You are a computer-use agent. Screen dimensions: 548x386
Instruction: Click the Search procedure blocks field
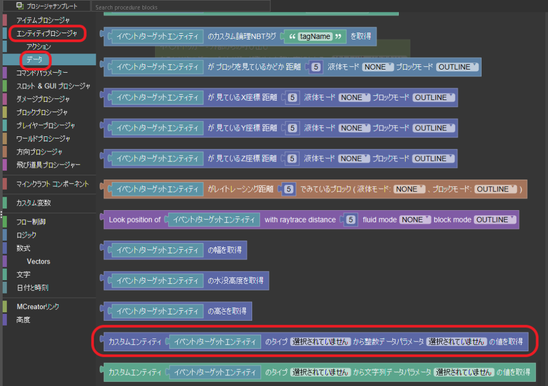tap(181, 7)
